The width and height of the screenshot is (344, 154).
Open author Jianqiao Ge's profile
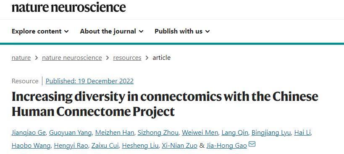click(x=29, y=133)
